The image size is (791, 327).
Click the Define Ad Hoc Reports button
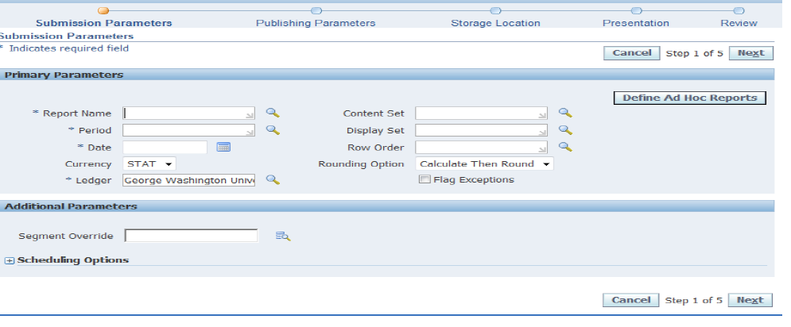(689, 98)
